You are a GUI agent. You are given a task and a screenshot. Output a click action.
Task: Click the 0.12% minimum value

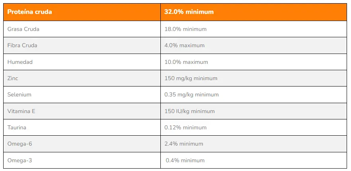[185, 127]
